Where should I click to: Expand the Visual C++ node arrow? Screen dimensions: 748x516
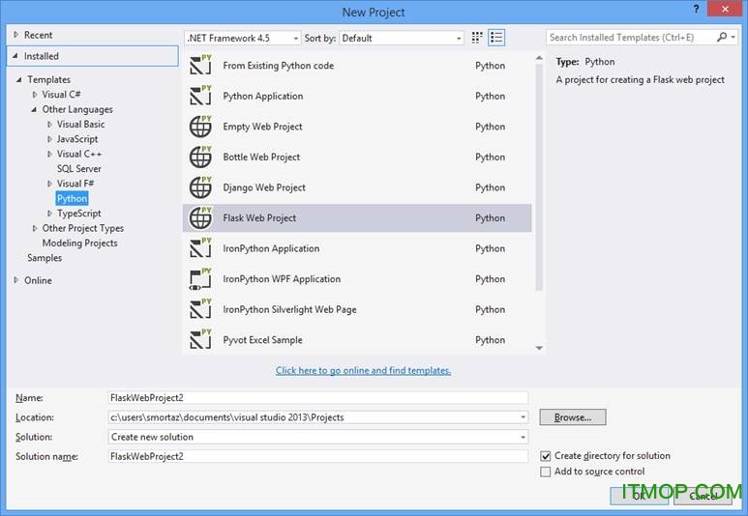pyautogui.click(x=49, y=154)
